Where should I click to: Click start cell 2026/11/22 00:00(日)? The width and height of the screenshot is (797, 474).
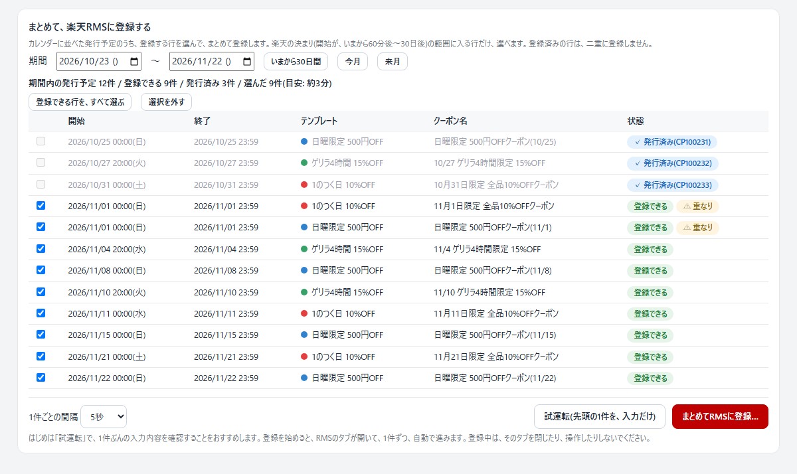coord(107,378)
